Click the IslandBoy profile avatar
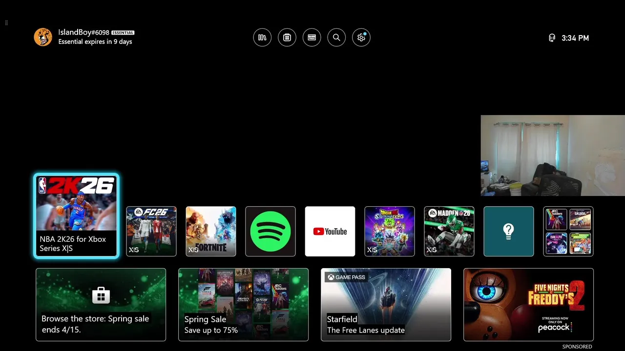The image size is (625, 351). [x=43, y=37]
